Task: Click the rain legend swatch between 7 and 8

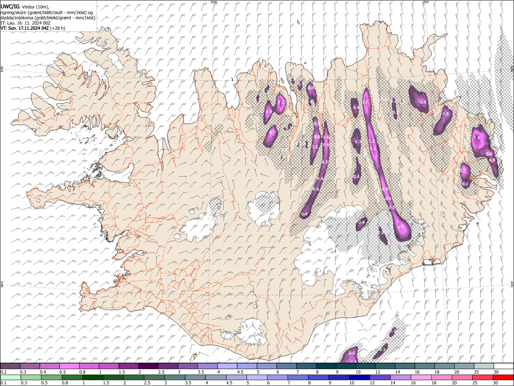Action: click(298, 377)
